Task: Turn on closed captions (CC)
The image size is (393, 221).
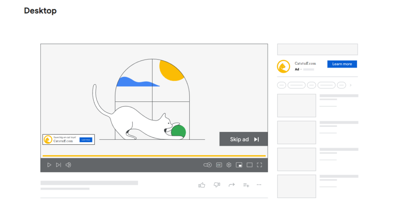Action: 219,165
